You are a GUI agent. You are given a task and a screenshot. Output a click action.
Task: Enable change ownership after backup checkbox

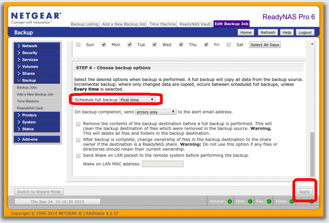coord(78,140)
